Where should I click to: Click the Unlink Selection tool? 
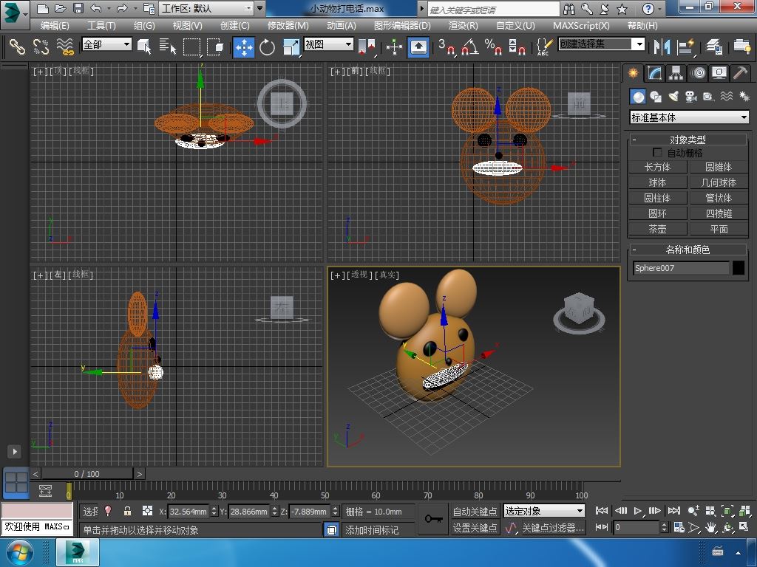click(41, 47)
